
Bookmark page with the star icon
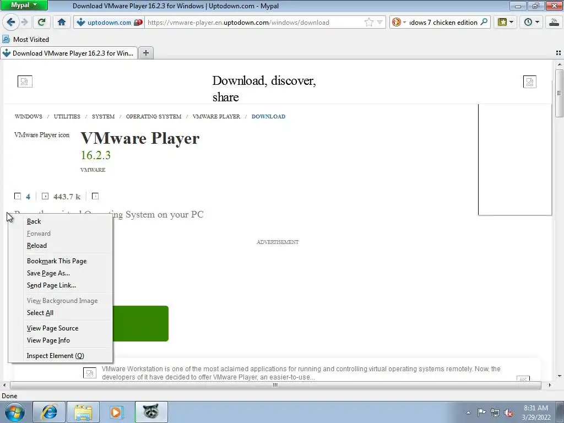click(x=368, y=22)
